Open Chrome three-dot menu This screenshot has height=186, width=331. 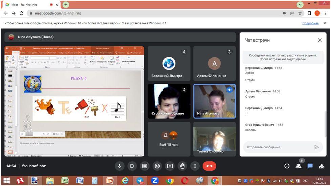[325, 13]
